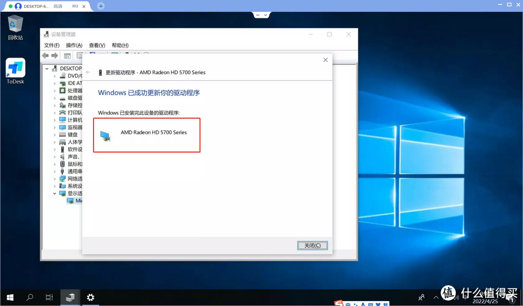Expand the 磁盘驱 node chevron
Image resolution: width=523 pixels, height=306 pixels.
(x=55, y=98)
